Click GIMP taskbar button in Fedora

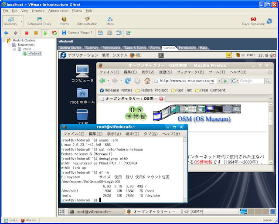coord(210,211)
